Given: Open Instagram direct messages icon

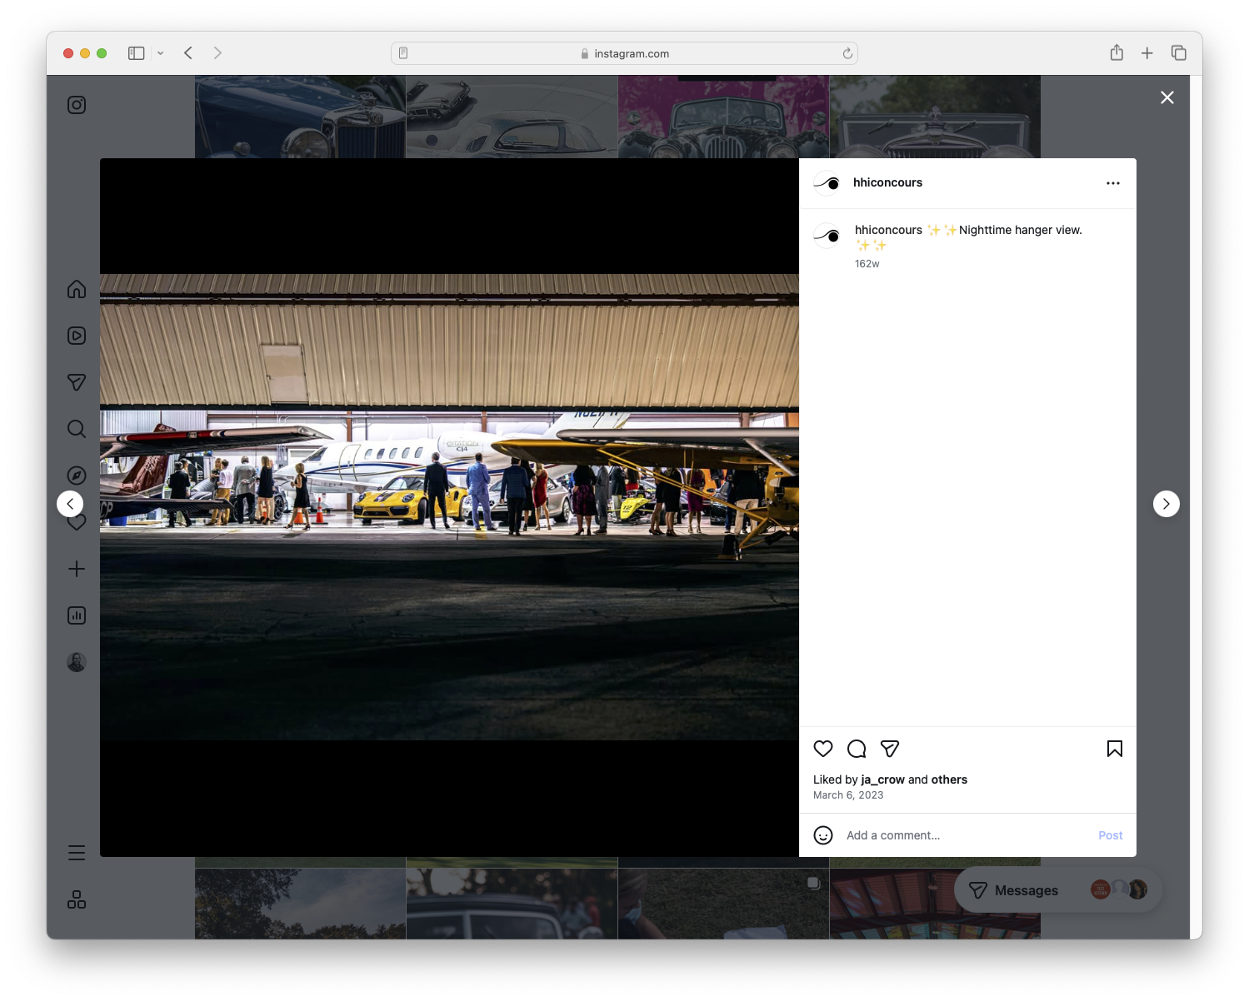Looking at the screenshot, I should click(76, 382).
